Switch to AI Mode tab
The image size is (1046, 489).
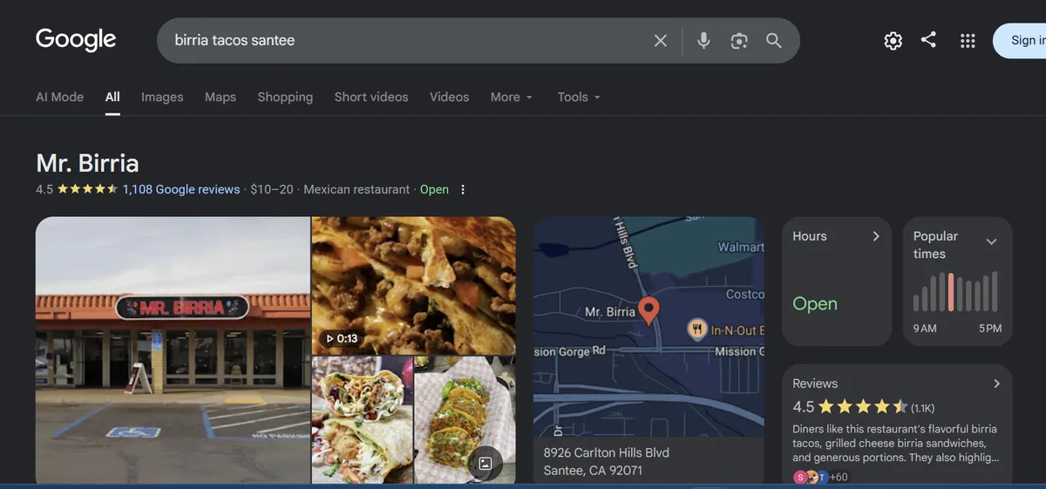59,97
